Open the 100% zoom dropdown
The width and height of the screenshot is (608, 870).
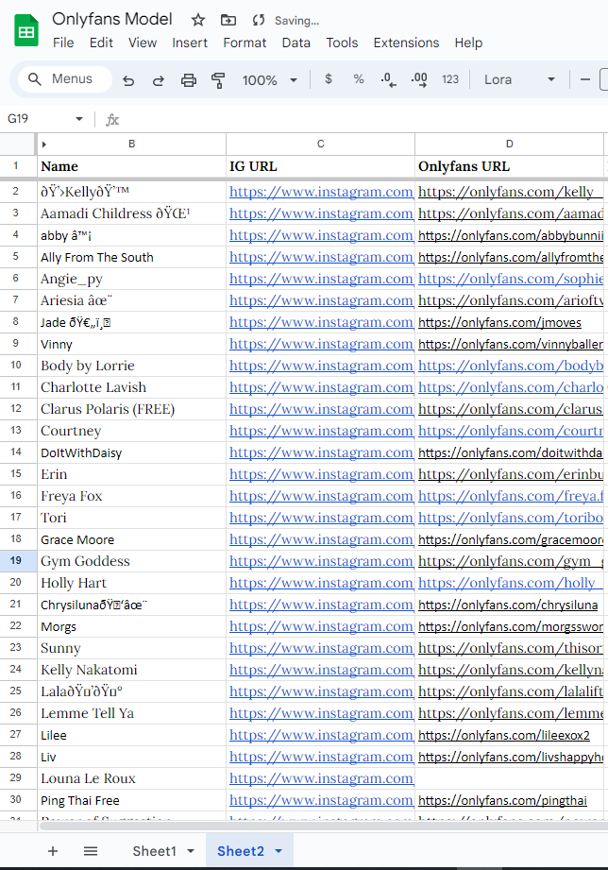pos(270,80)
